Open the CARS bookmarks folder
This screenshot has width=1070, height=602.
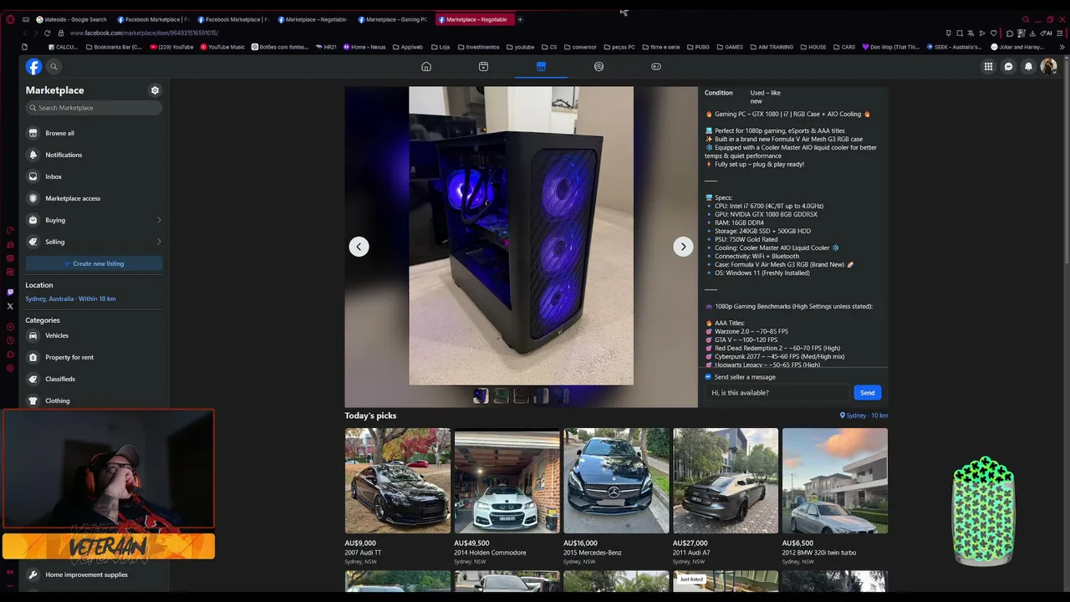[x=843, y=47]
